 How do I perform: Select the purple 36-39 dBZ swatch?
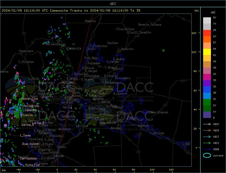[x=207, y=83]
